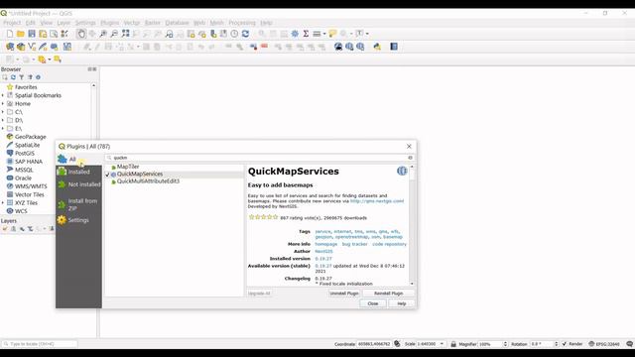Click the Uninstall Plugin button

[x=344, y=294]
